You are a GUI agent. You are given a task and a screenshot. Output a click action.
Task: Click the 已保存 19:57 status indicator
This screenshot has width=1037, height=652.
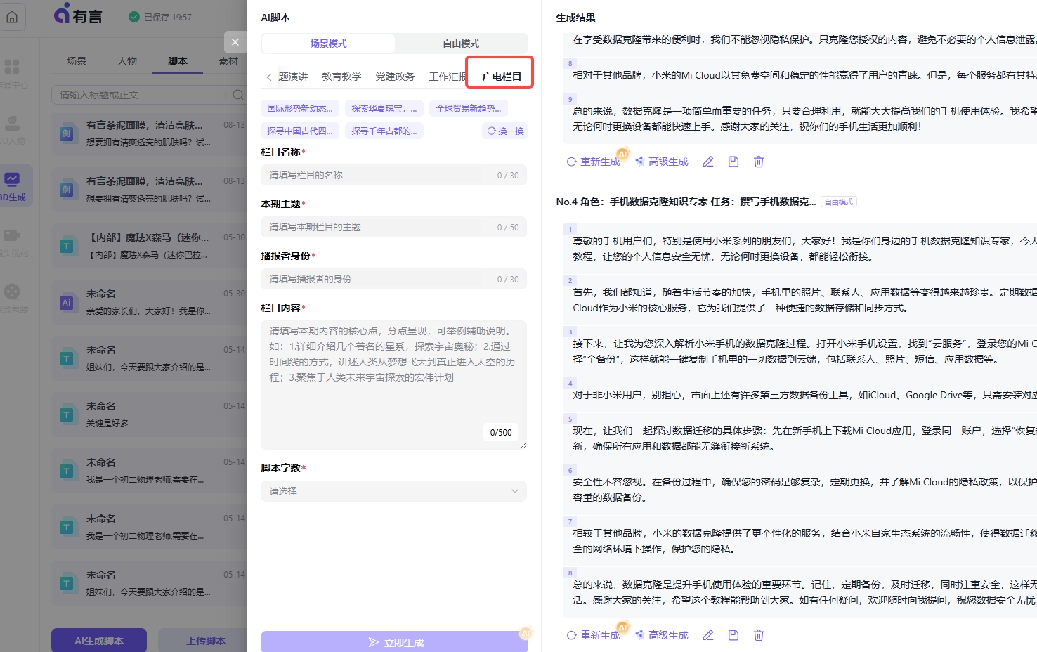coord(160,17)
